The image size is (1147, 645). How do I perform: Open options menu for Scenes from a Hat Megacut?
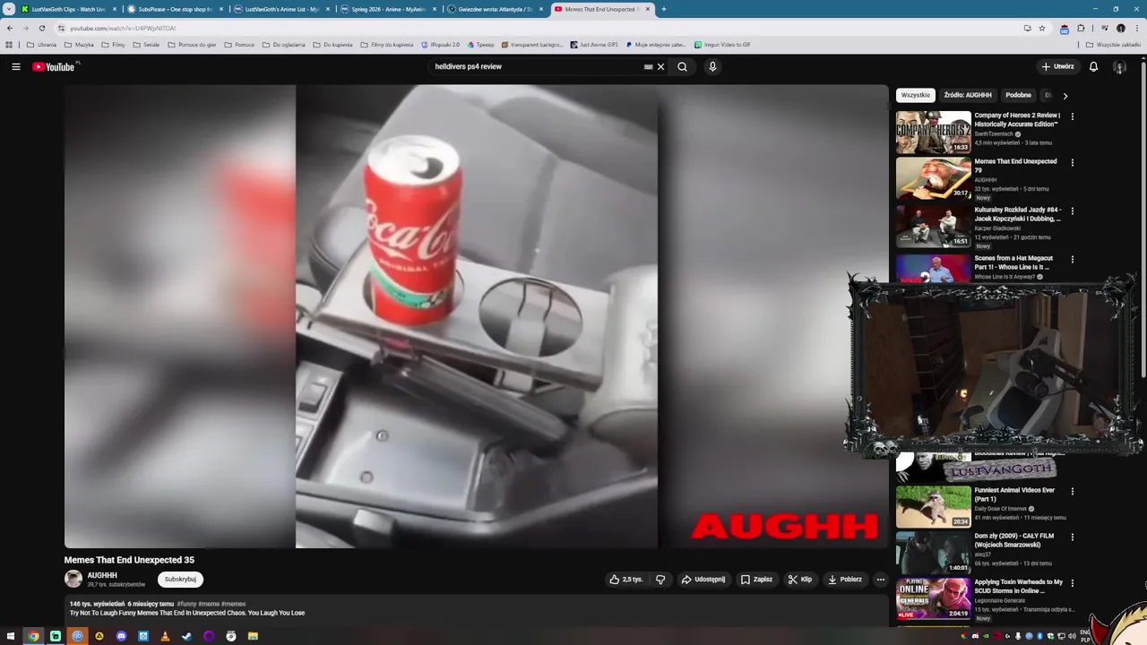(x=1072, y=260)
